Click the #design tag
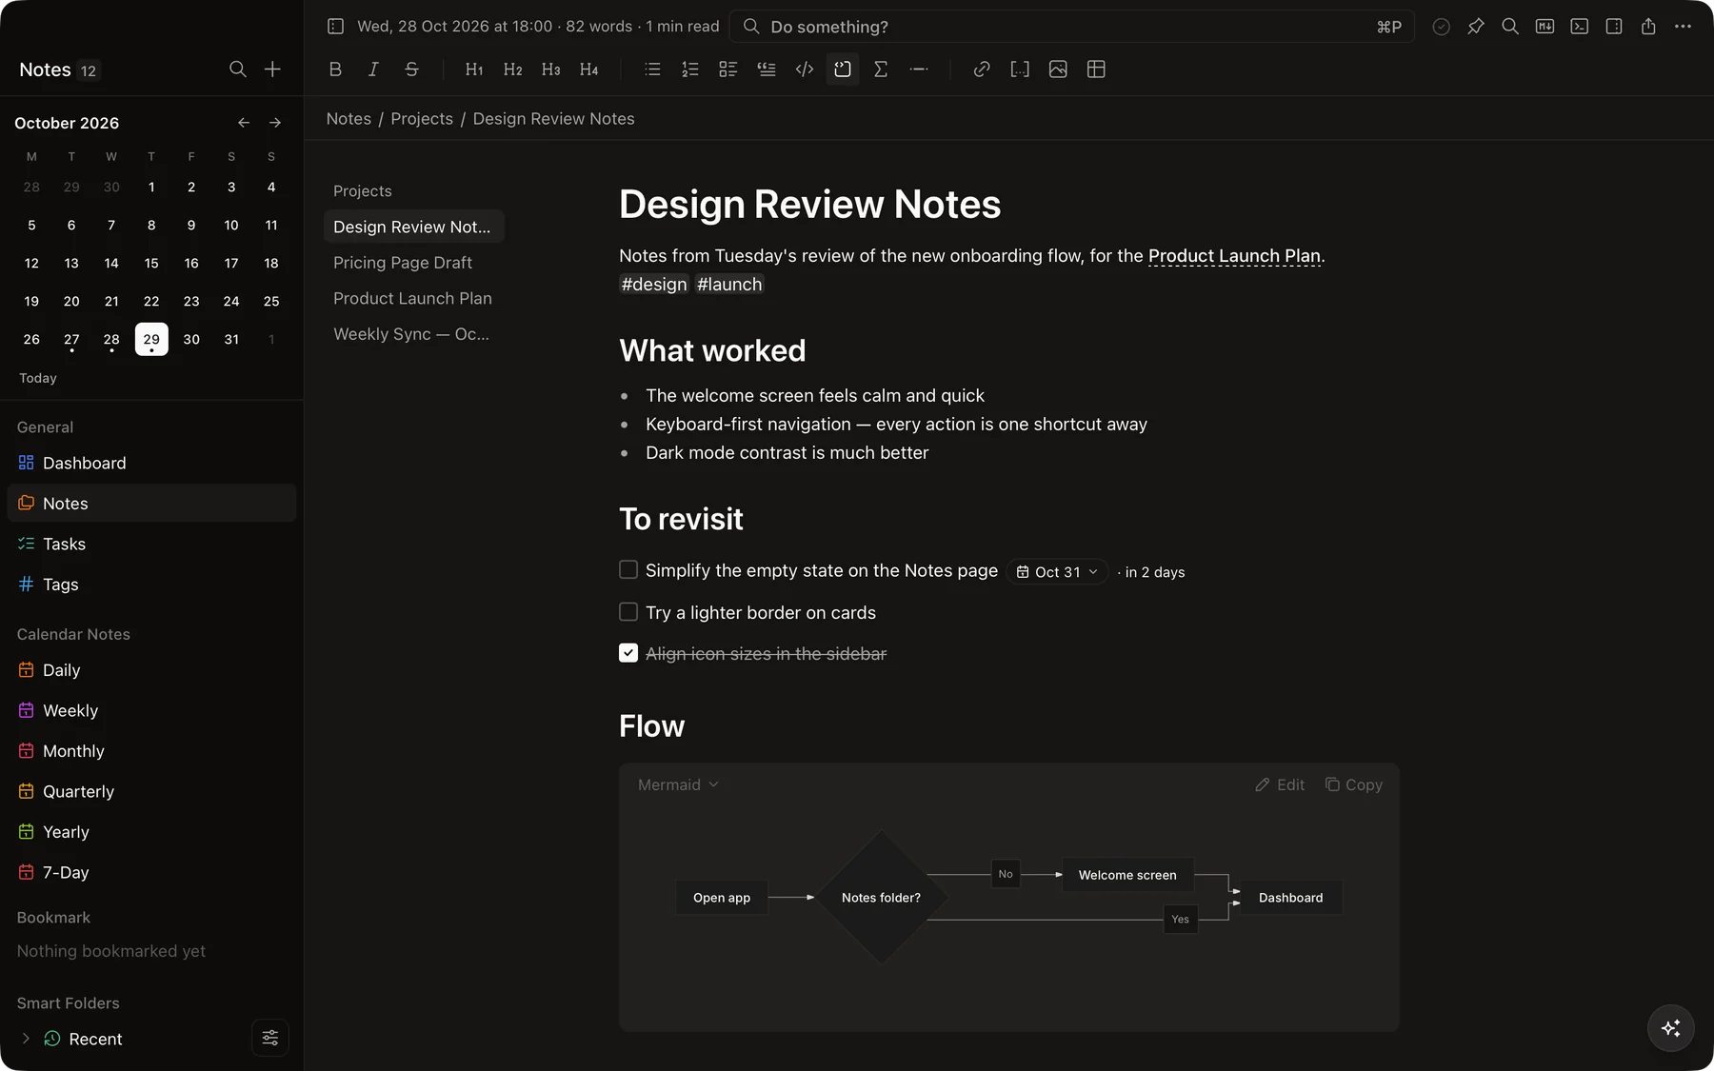Viewport: 1714px width, 1071px height. (x=654, y=285)
